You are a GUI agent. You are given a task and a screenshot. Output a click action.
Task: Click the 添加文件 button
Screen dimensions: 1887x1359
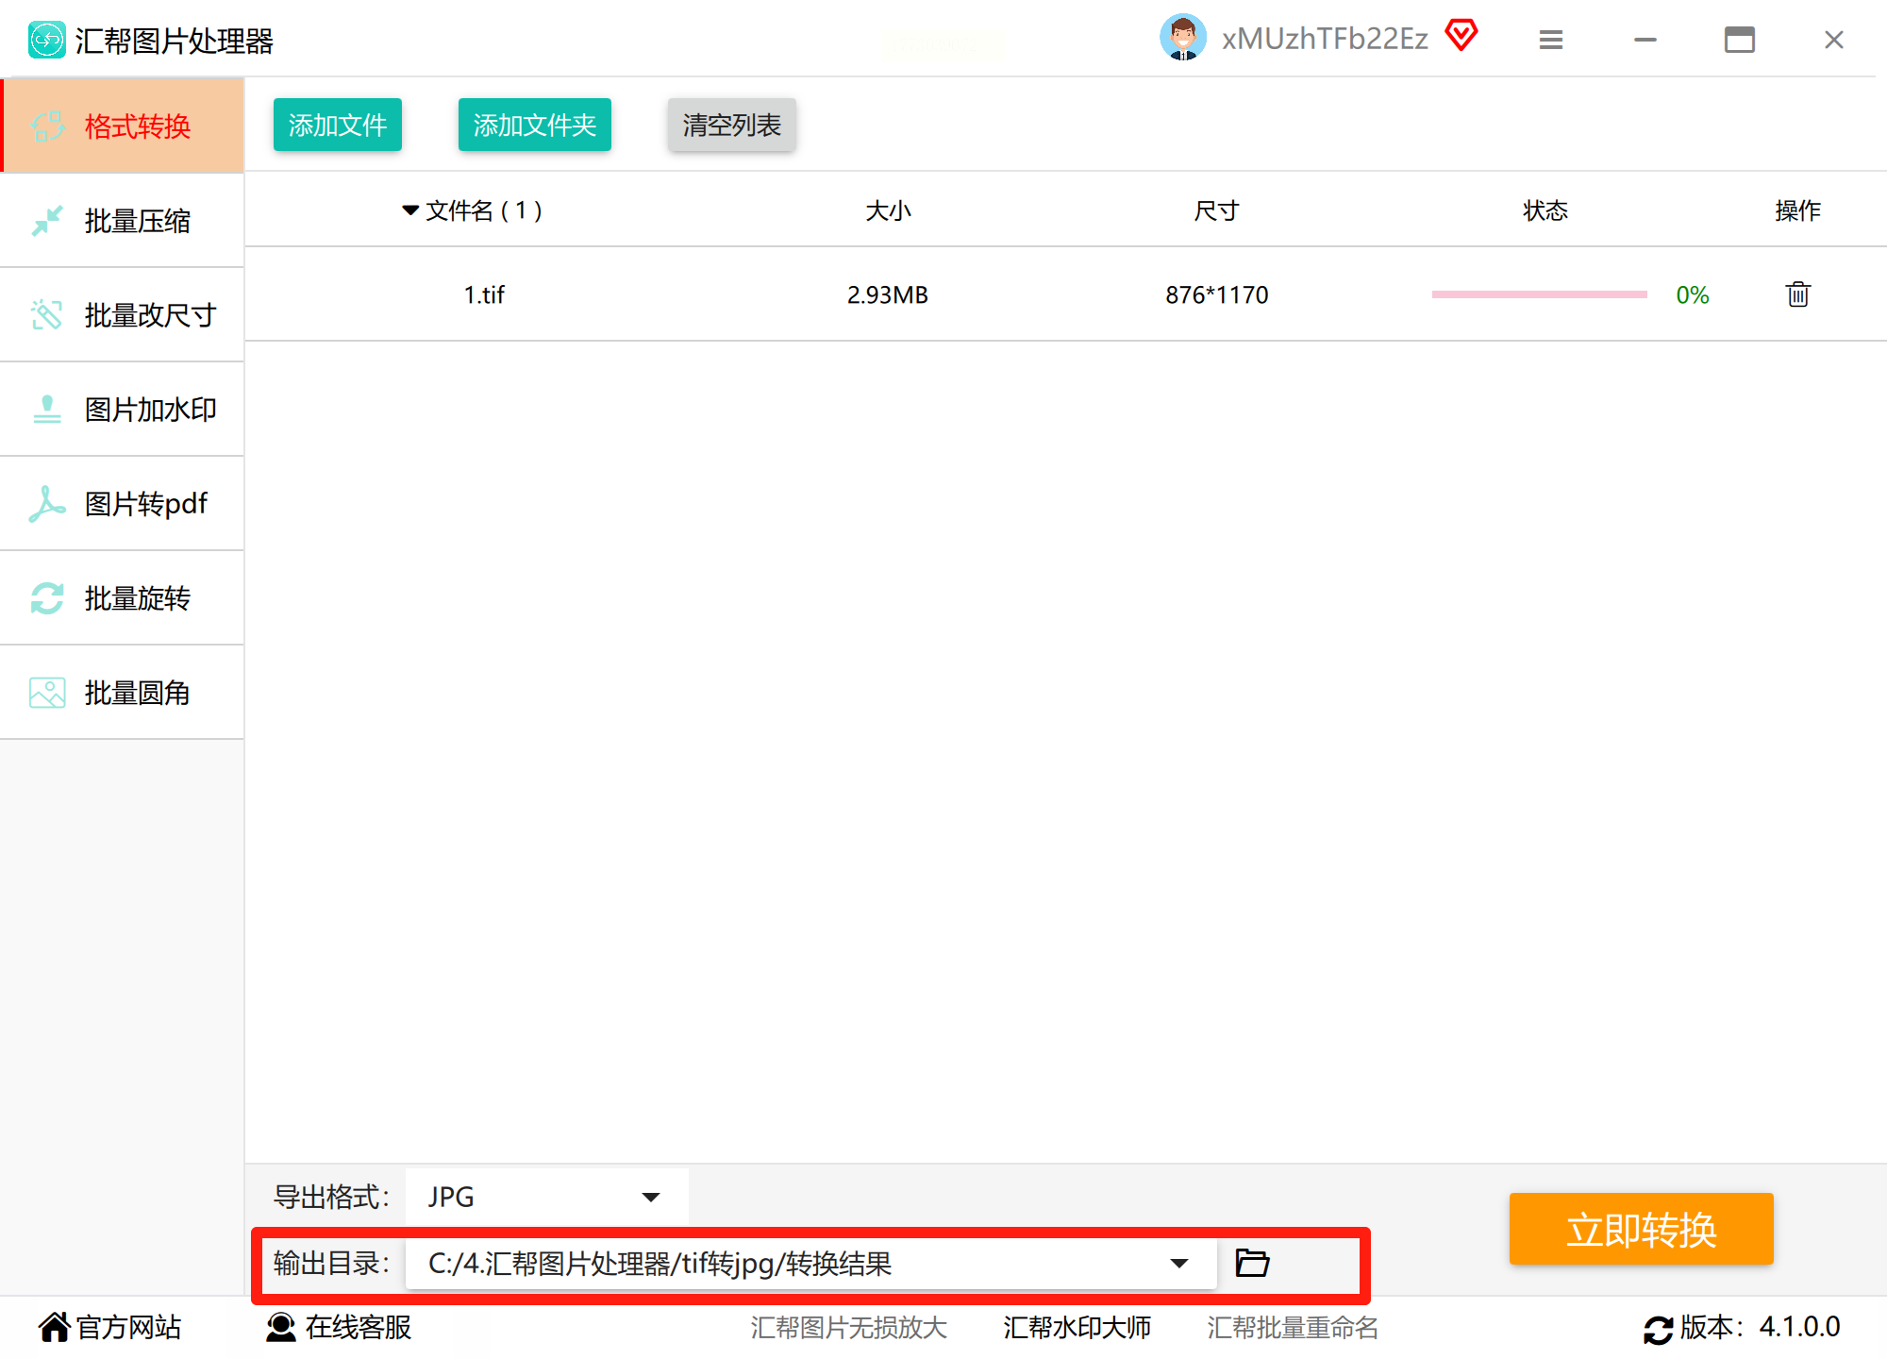pos(337,125)
